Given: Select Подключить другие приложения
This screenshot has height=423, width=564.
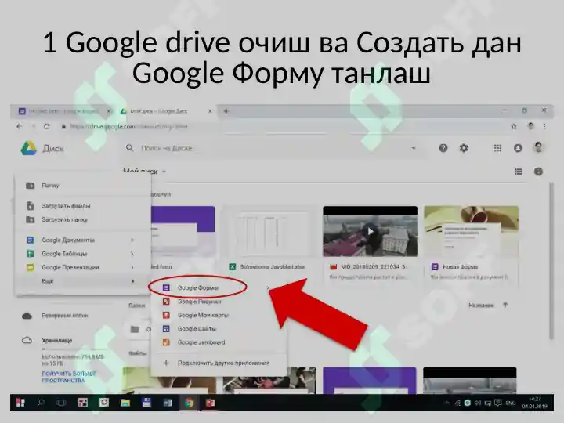Looking at the screenshot, I should 219,363.
